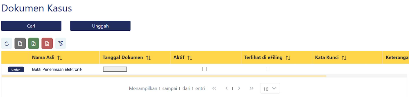Go to the next page chevron
The width and height of the screenshot is (409, 97).
239,88
